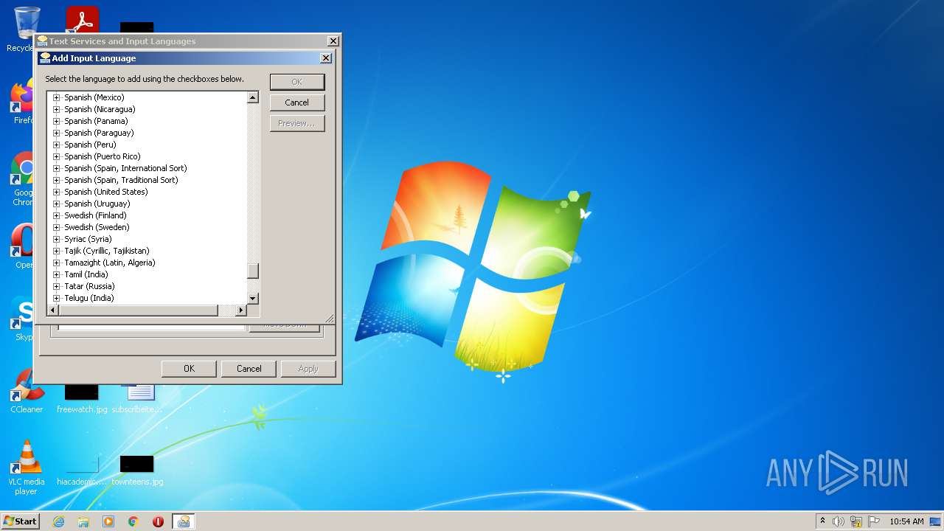Viewport: 944px width, 531px height.
Task: Click the language list scroll down arrow
Action: tap(253, 298)
